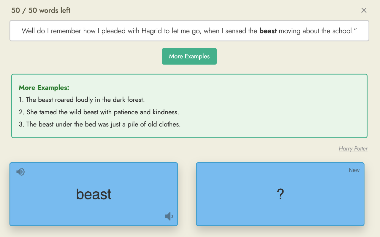Click the green More Examples button
This screenshot has height=237, width=380.
pos(189,56)
